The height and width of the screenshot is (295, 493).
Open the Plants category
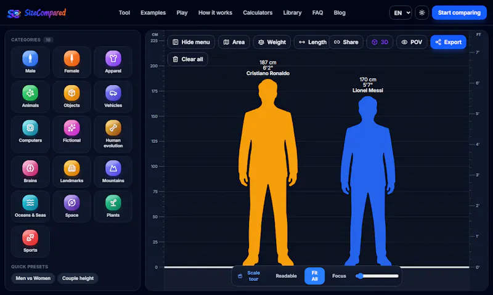pyautogui.click(x=113, y=206)
